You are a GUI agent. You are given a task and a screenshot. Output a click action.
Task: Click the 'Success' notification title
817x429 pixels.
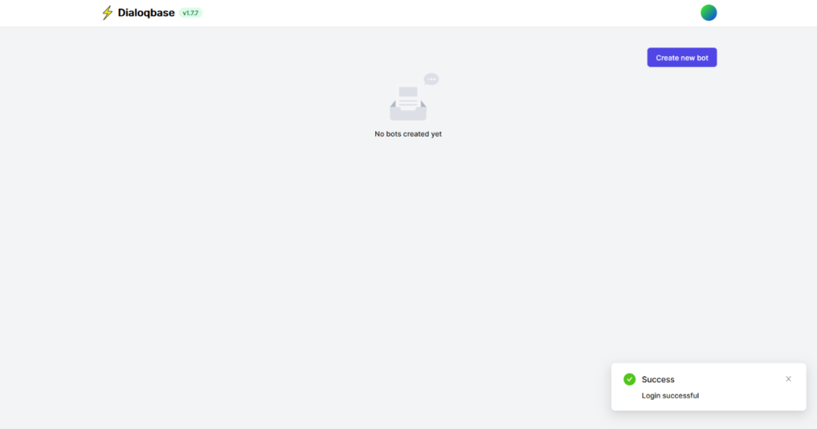pyautogui.click(x=658, y=380)
